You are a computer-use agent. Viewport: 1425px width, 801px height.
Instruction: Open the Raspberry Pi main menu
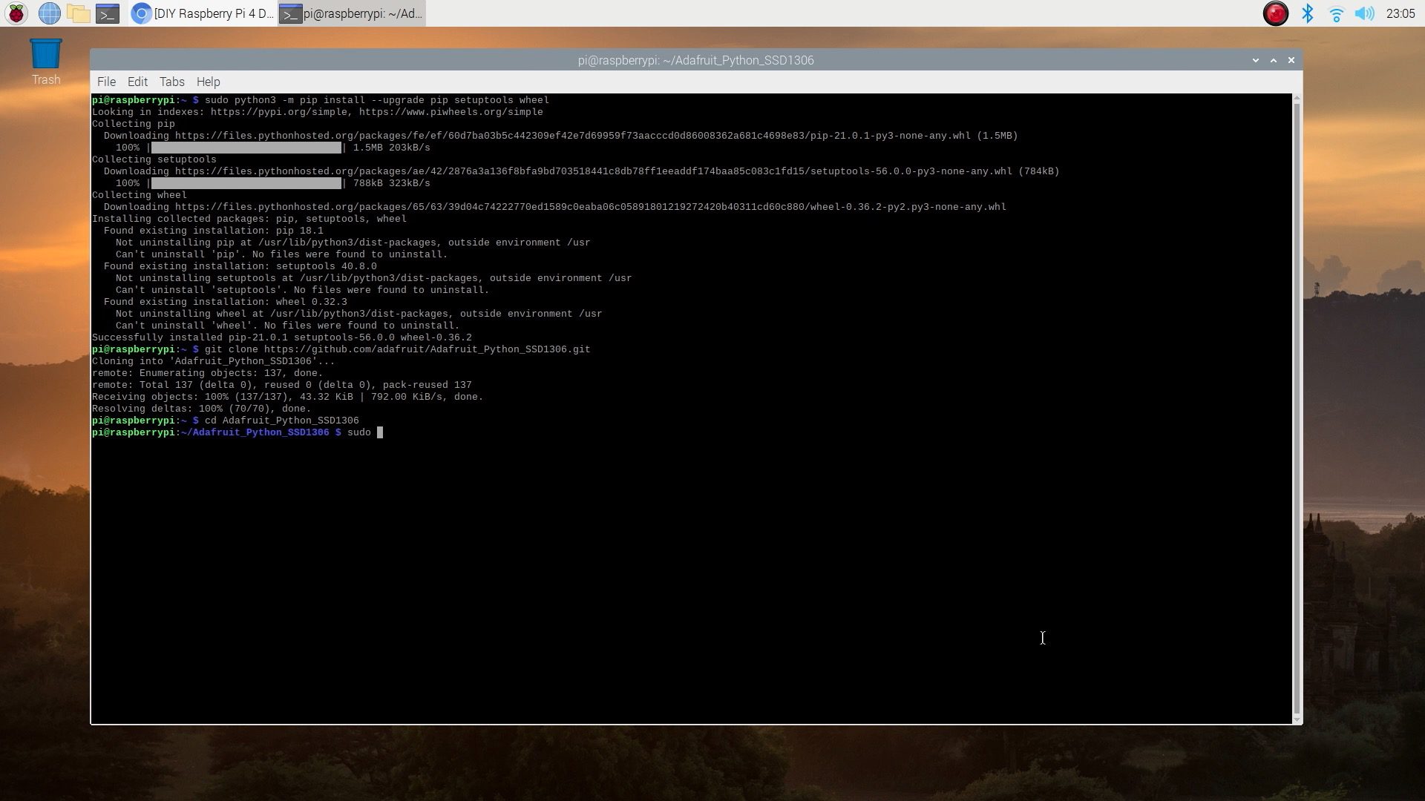tap(16, 13)
